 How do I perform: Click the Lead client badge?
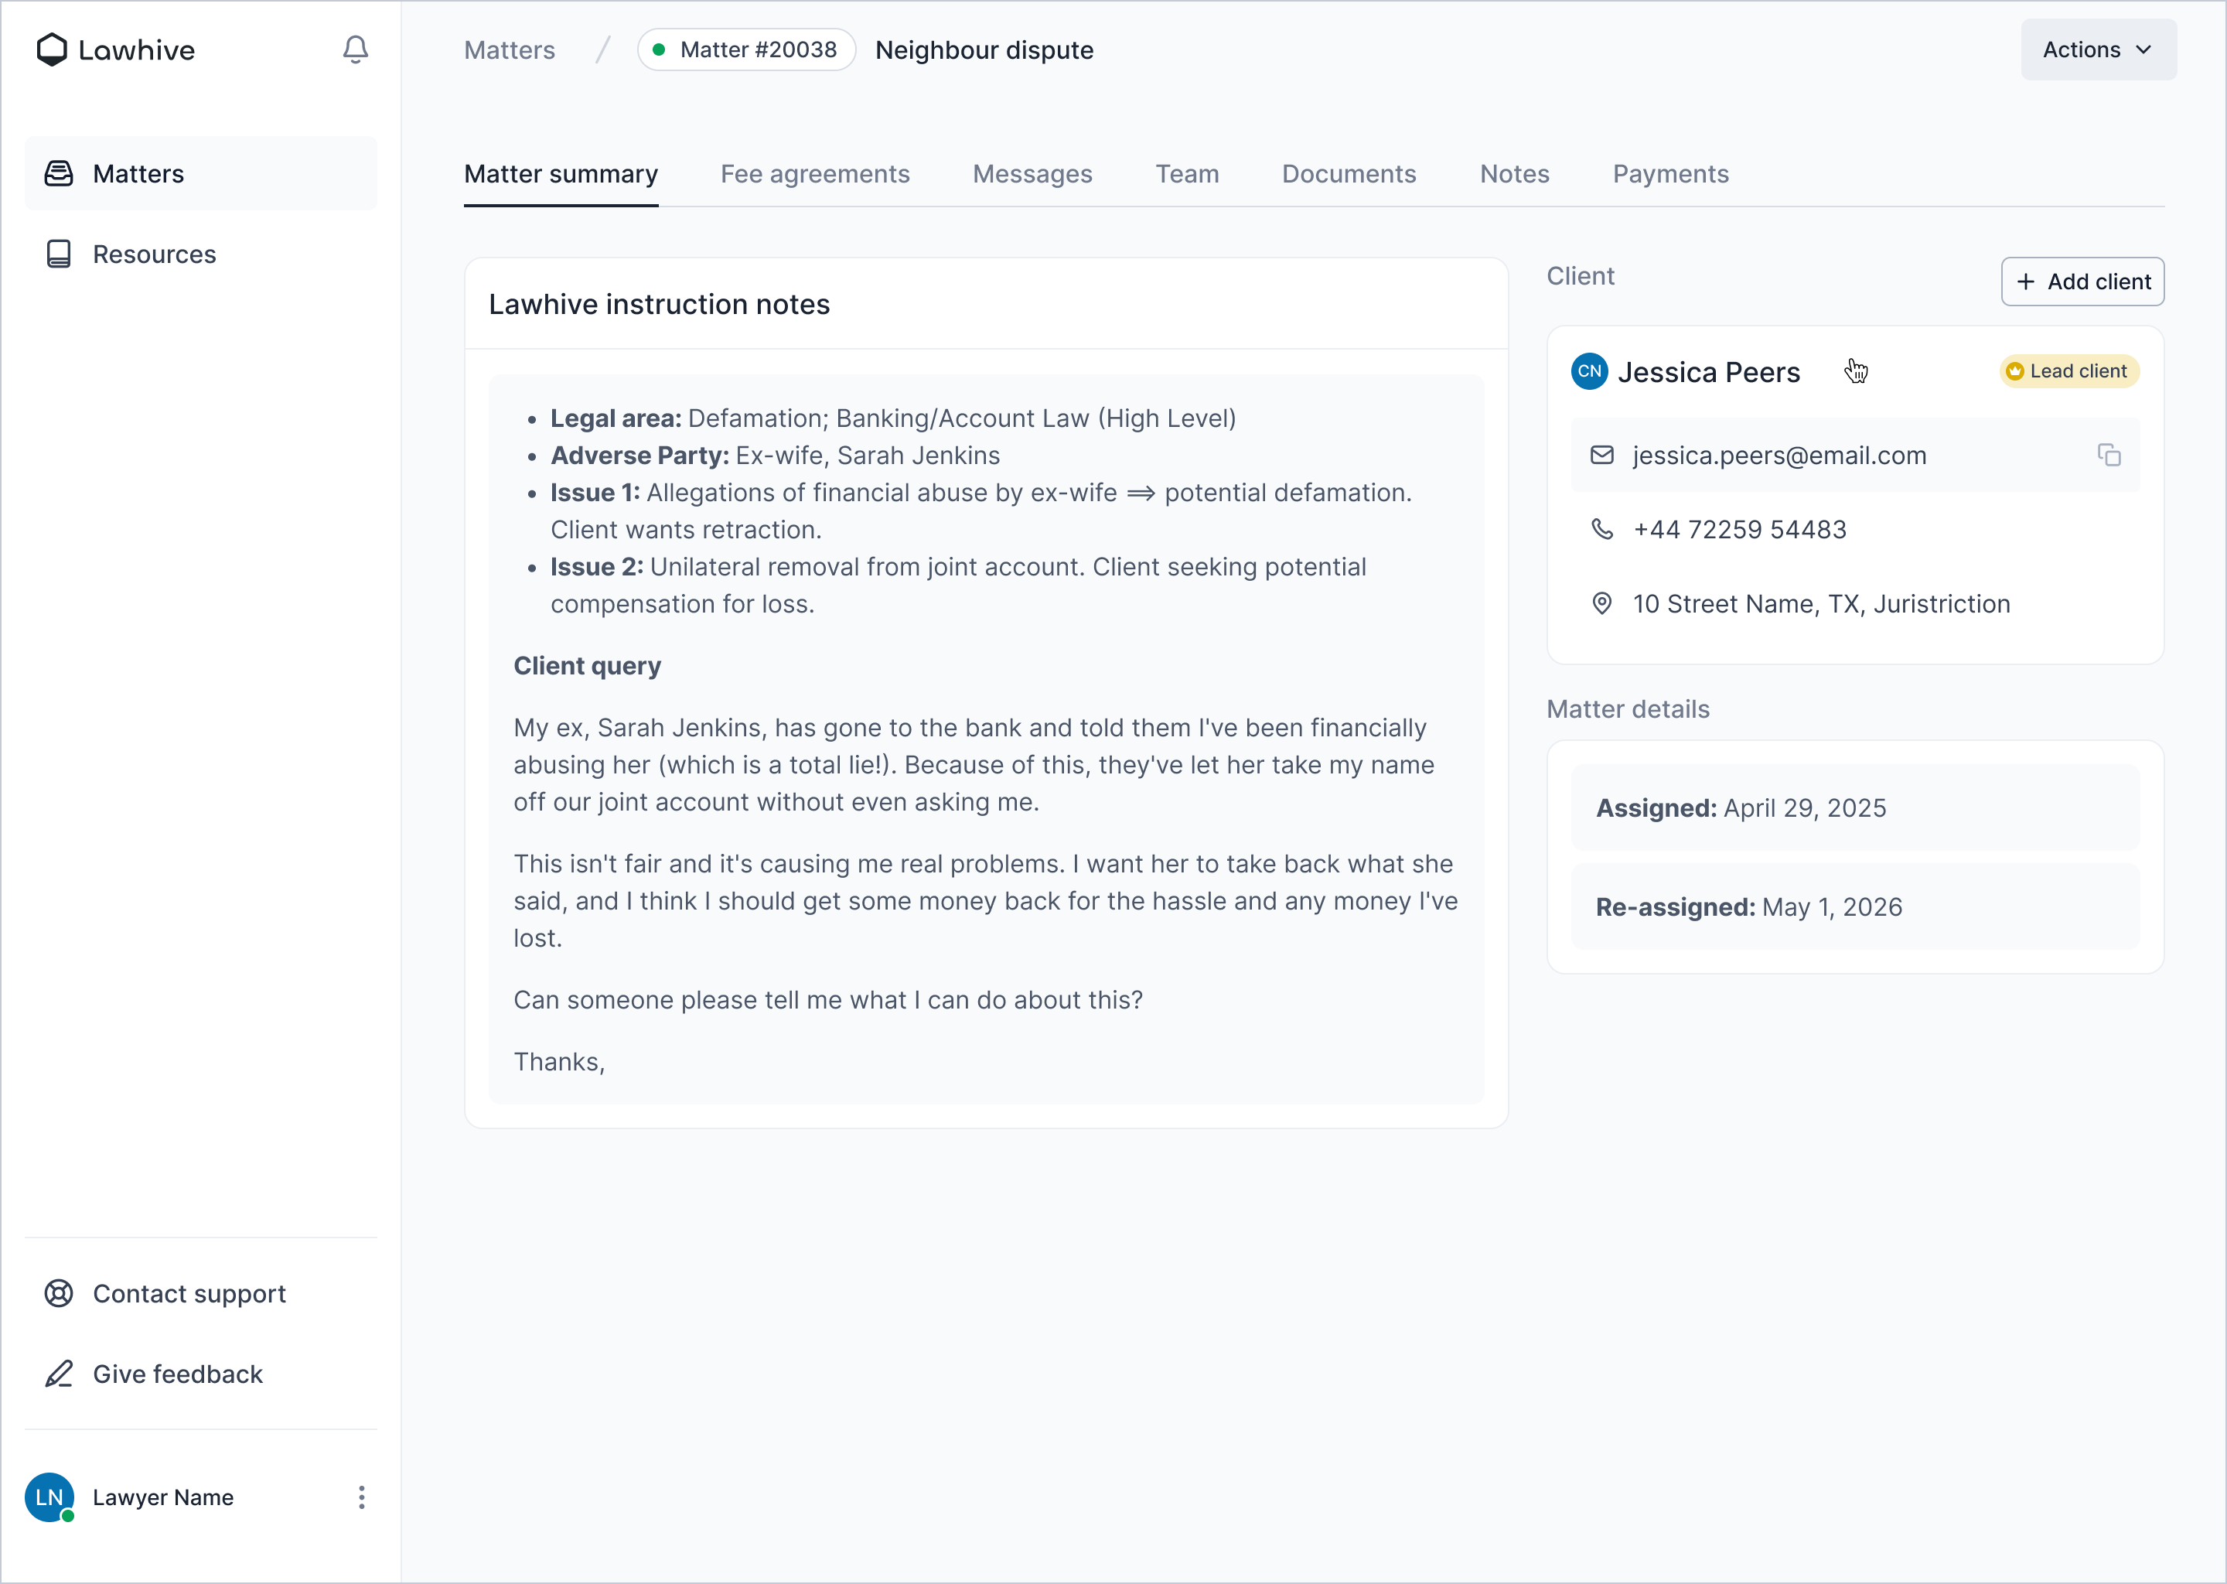click(2068, 371)
